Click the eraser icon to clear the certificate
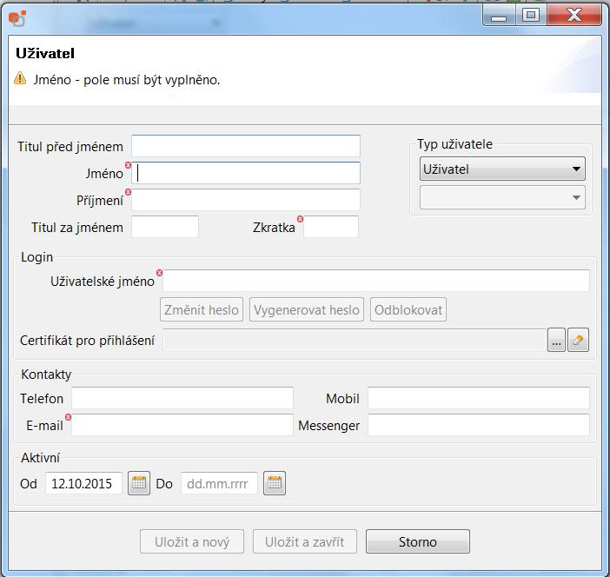 578,340
